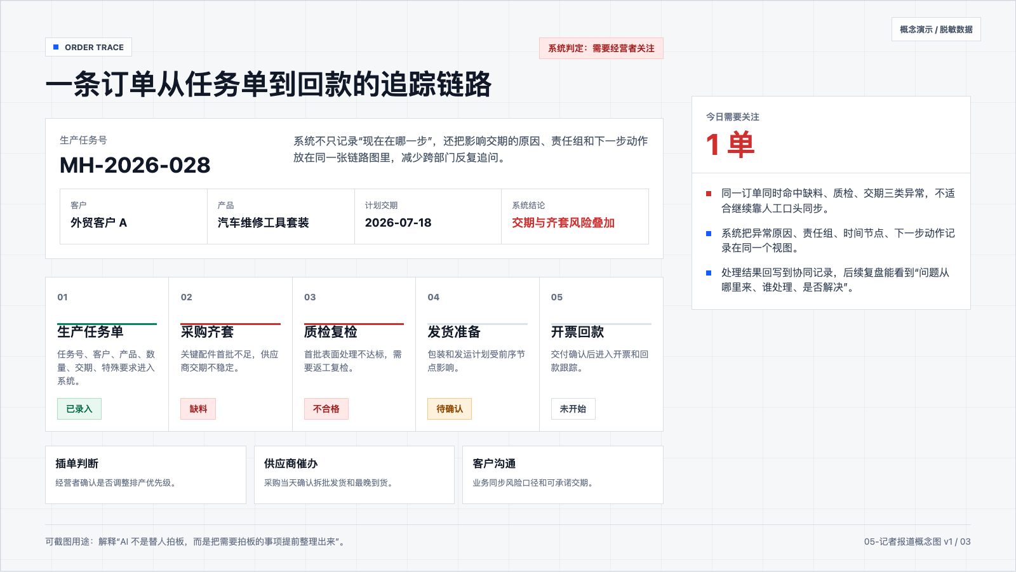The image size is (1016, 572).
Task: Click the 1 单 attention count
Action: coord(730,145)
